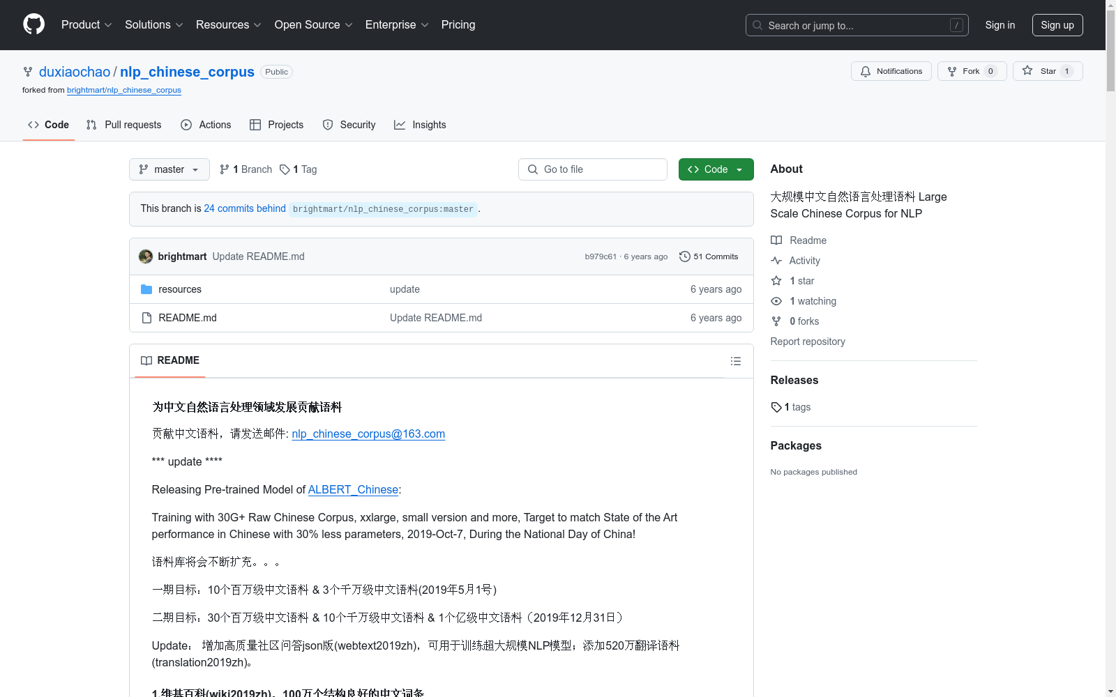Click the Readme book icon in About
Image resolution: width=1116 pixels, height=697 pixels.
tap(776, 240)
